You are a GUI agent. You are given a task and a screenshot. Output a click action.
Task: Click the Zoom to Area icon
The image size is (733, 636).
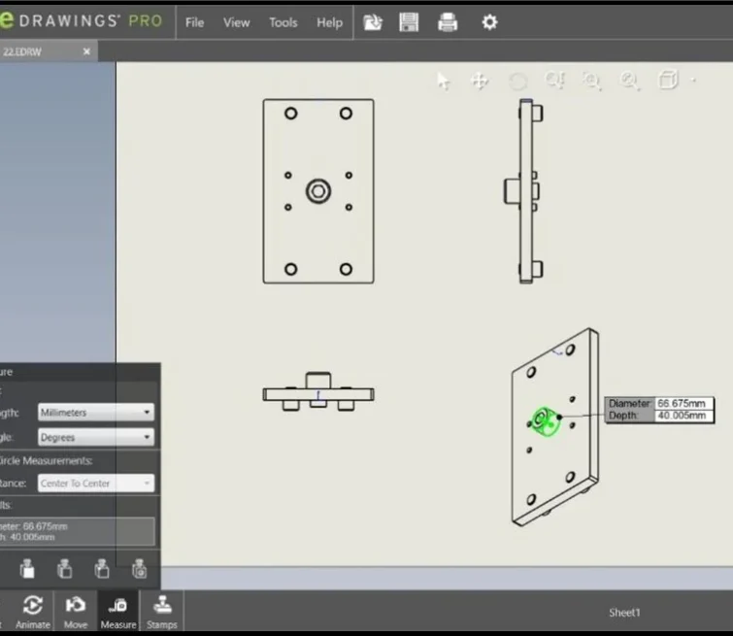592,81
